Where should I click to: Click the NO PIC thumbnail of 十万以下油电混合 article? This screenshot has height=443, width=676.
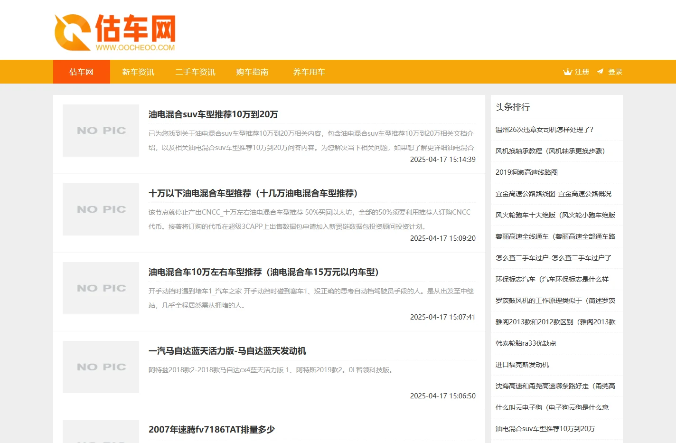pos(101,209)
